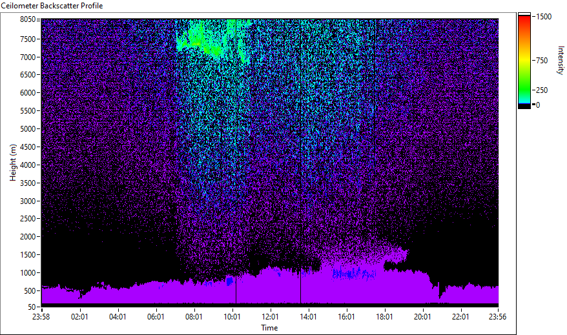Click the 20:01 time axis label
567x335 pixels.
(422, 317)
